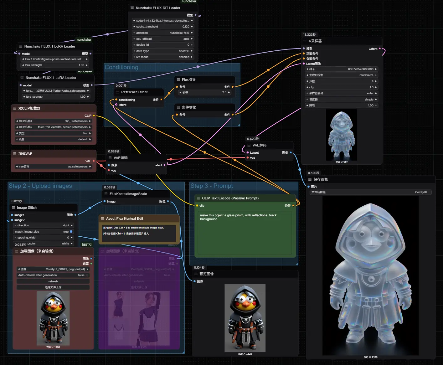This screenshot has width=443, height=365.
Task: Collapse the Nunchaku FLUX DiT Loader node icon
Action: [132, 8]
